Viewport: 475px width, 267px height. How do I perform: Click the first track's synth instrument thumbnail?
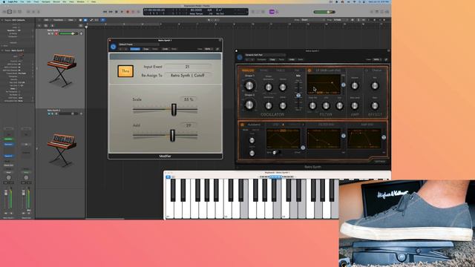click(62, 70)
